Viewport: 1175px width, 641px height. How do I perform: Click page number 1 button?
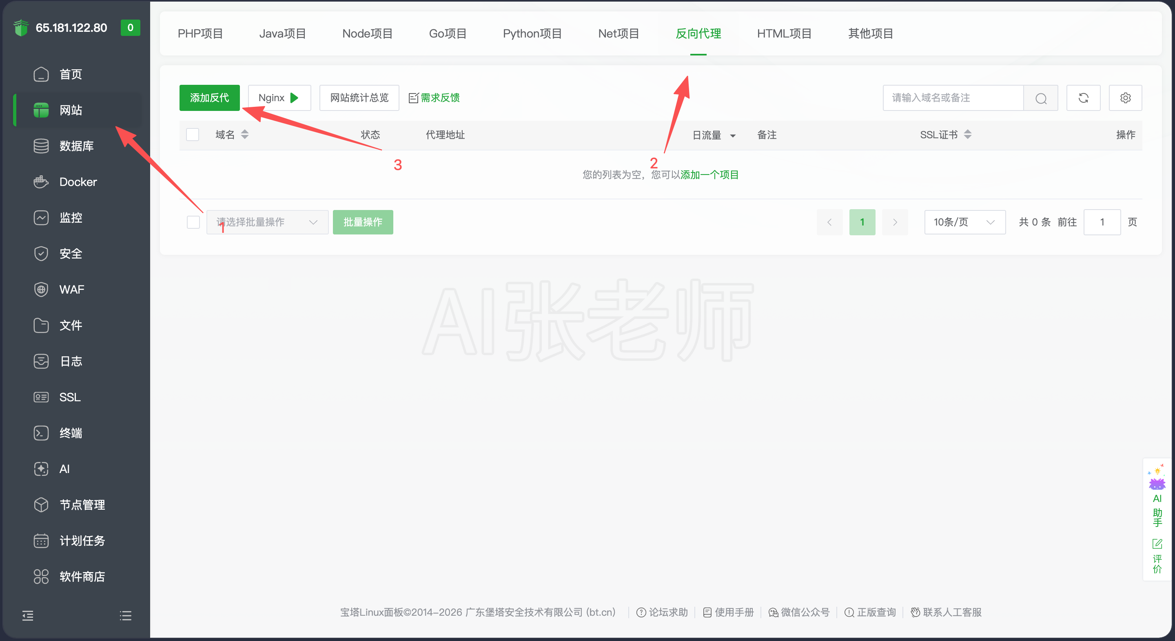(x=862, y=223)
